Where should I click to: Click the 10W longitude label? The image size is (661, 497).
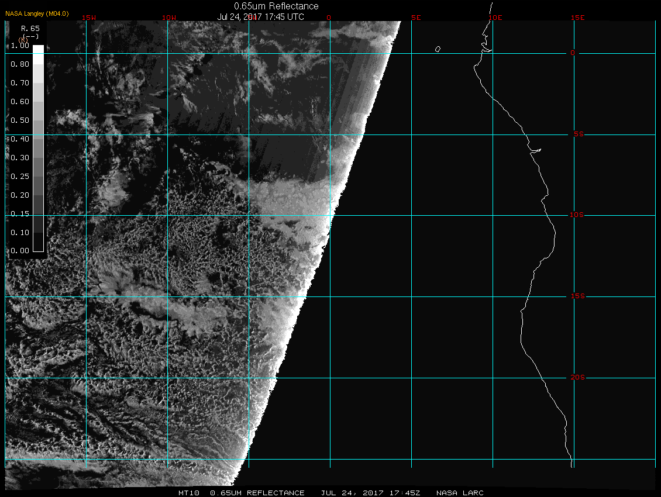[x=169, y=18]
